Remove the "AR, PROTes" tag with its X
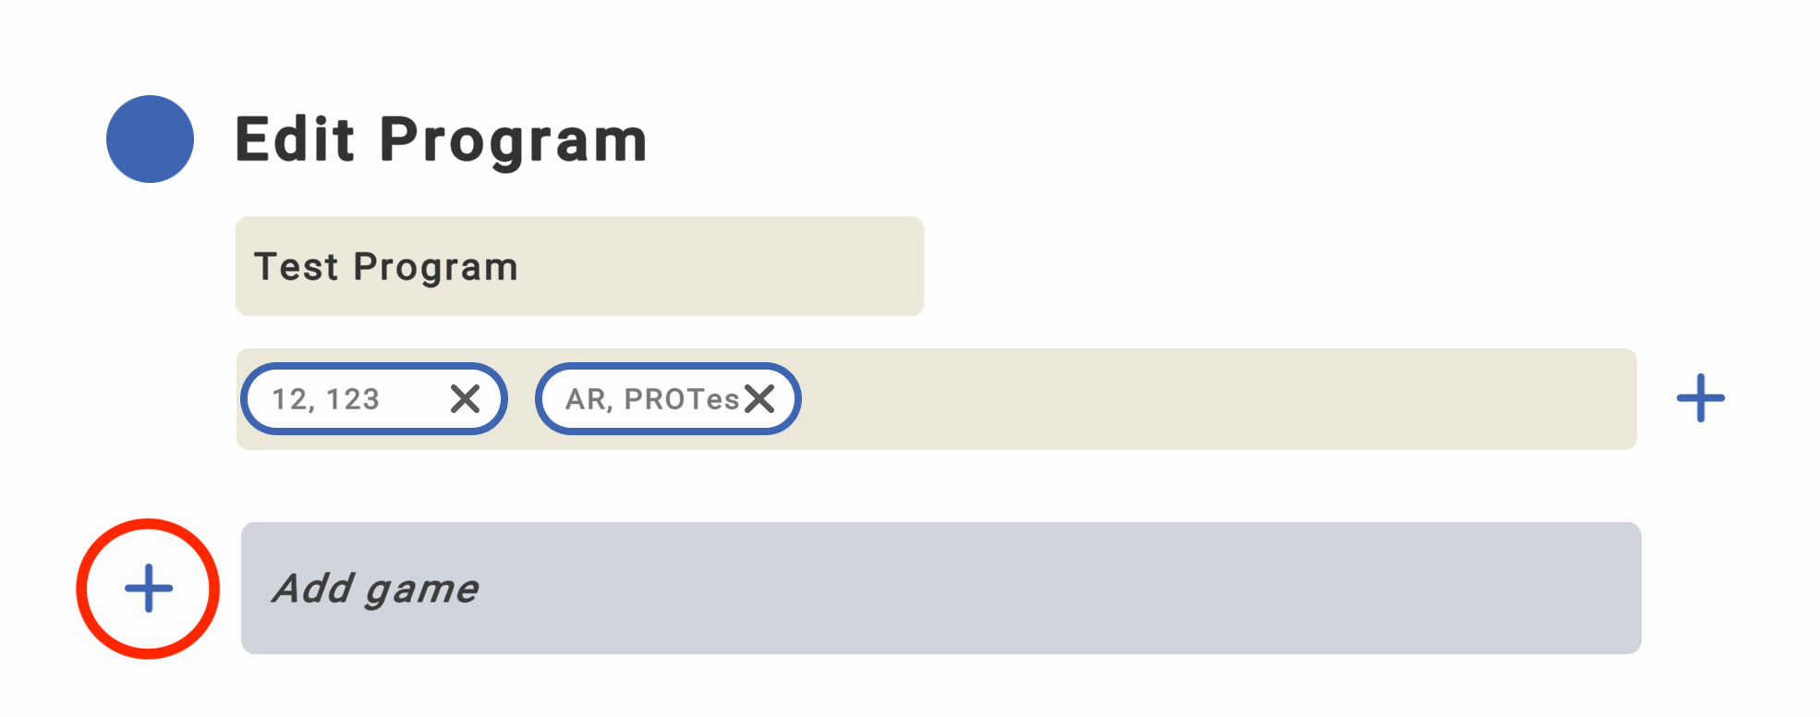 click(759, 398)
